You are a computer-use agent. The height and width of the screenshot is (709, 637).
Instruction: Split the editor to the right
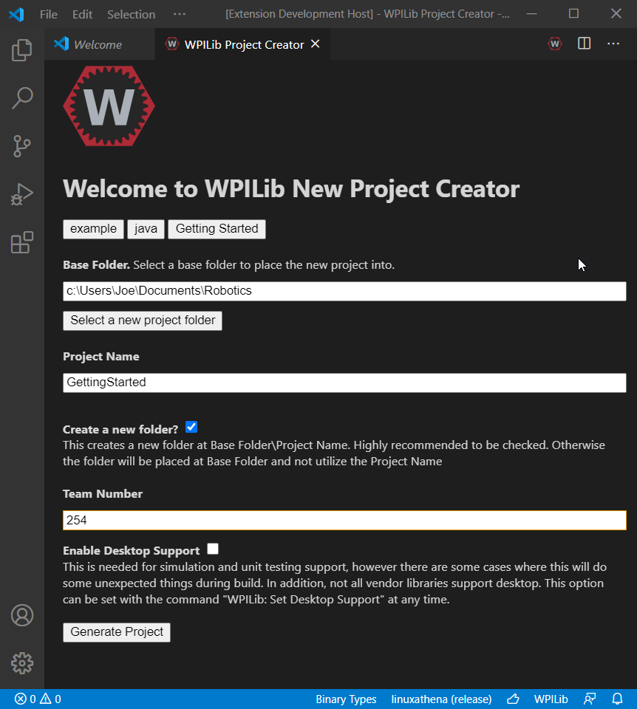[584, 44]
